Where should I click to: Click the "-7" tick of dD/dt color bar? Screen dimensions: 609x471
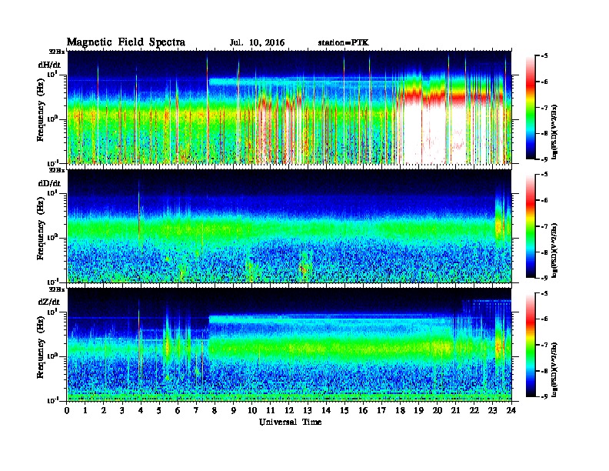[544, 226]
